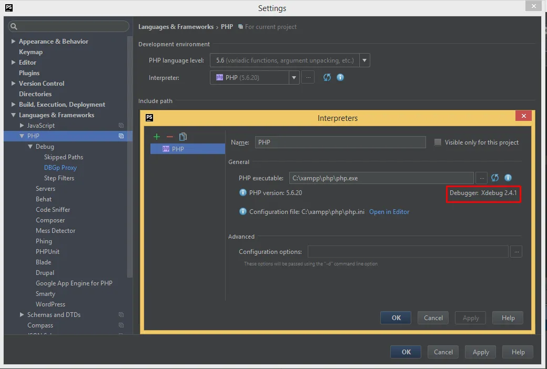Viewport: 547px width, 369px height.
Task: Select Plugins in settings tree
Action: coord(29,73)
